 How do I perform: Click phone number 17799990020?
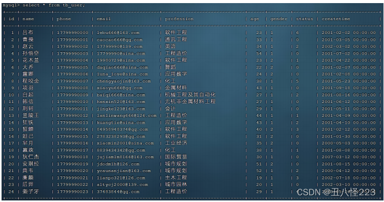tap(72, 171)
